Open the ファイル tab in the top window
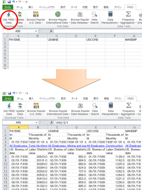 pos(8,7)
